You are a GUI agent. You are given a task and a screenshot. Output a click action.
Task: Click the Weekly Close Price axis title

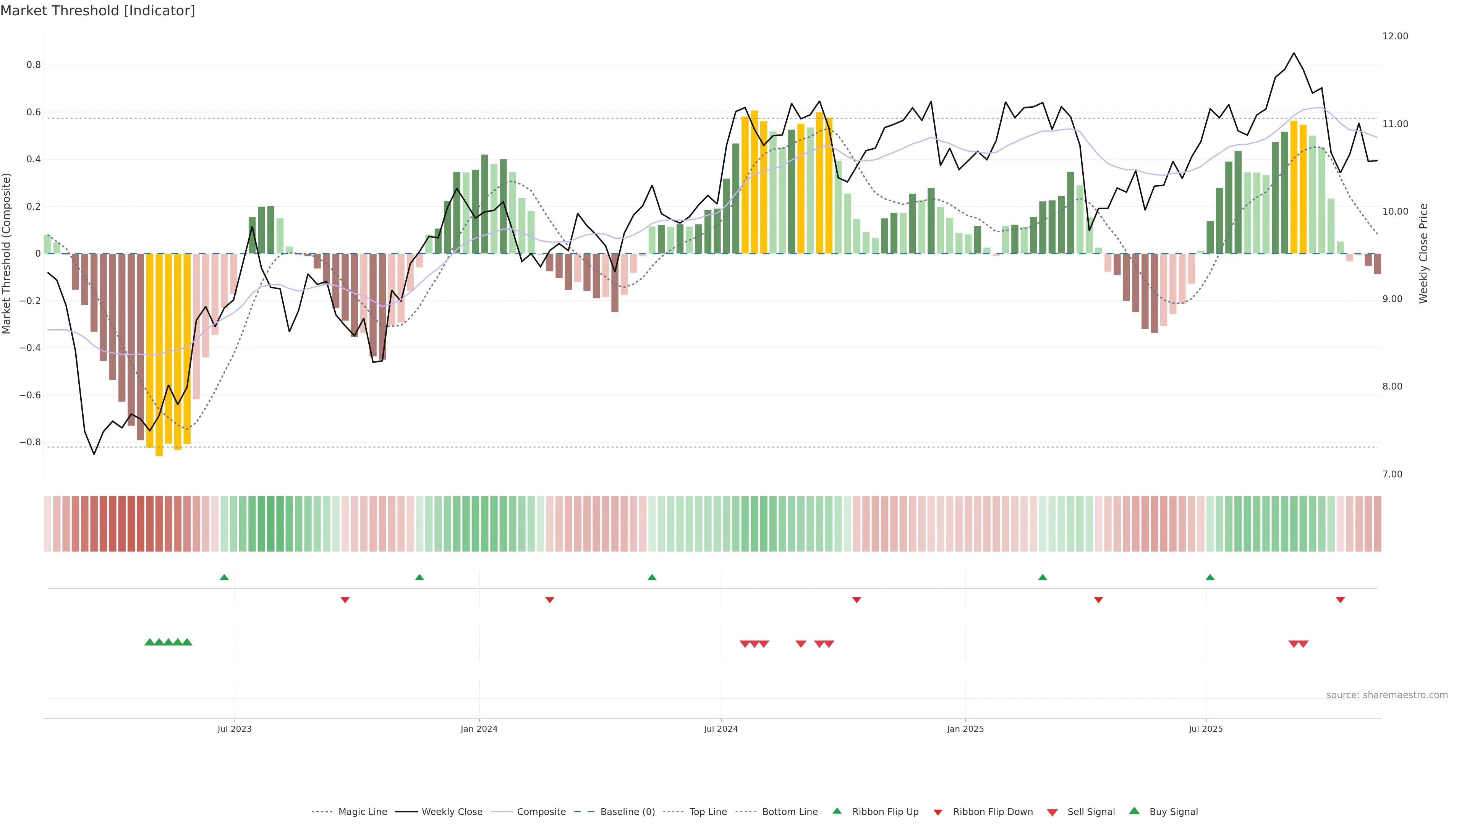1424,253
